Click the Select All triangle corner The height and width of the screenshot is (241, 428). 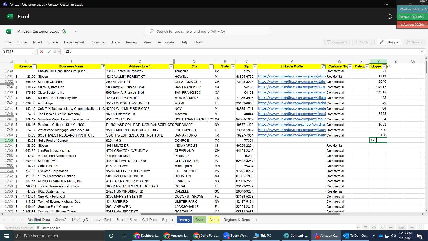[12, 61]
